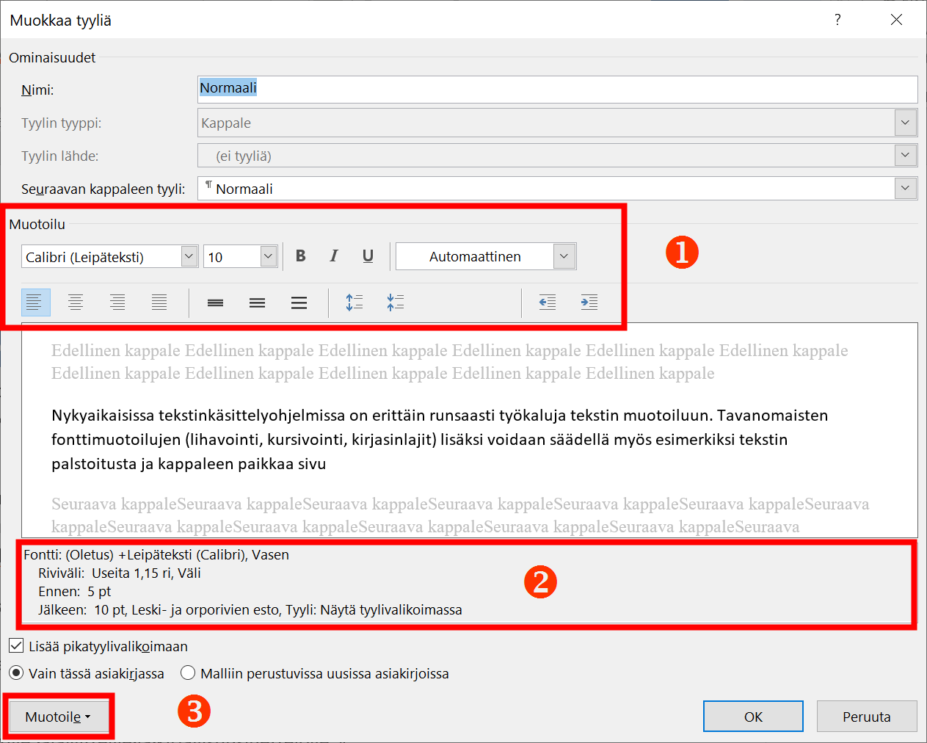Toggle italic formatting button

[334, 256]
